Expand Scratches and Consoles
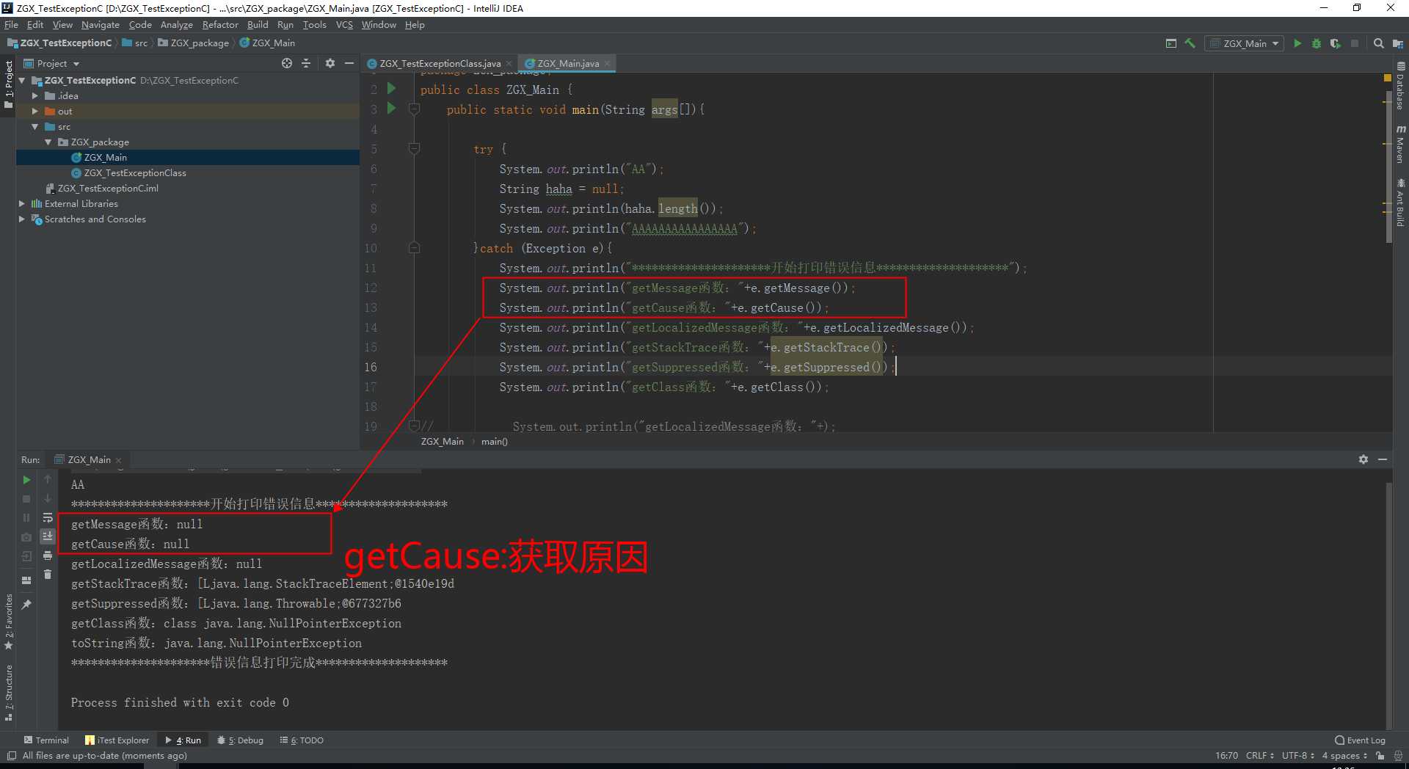Viewport: 1409px width, 769px height. pos(22,219)
